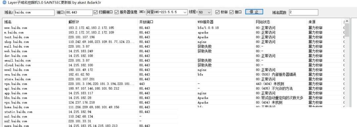Toggle the 服务器信息 checkbox
This screenshot has height=127, width=357.
point(117,12)
